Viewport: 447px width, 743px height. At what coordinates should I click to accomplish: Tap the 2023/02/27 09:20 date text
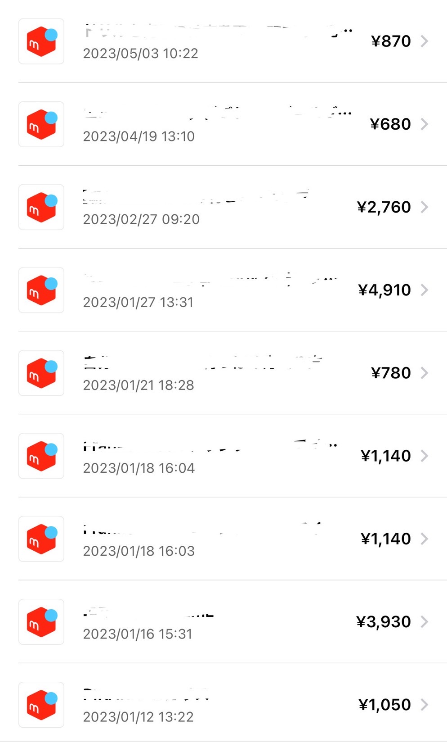141,219
